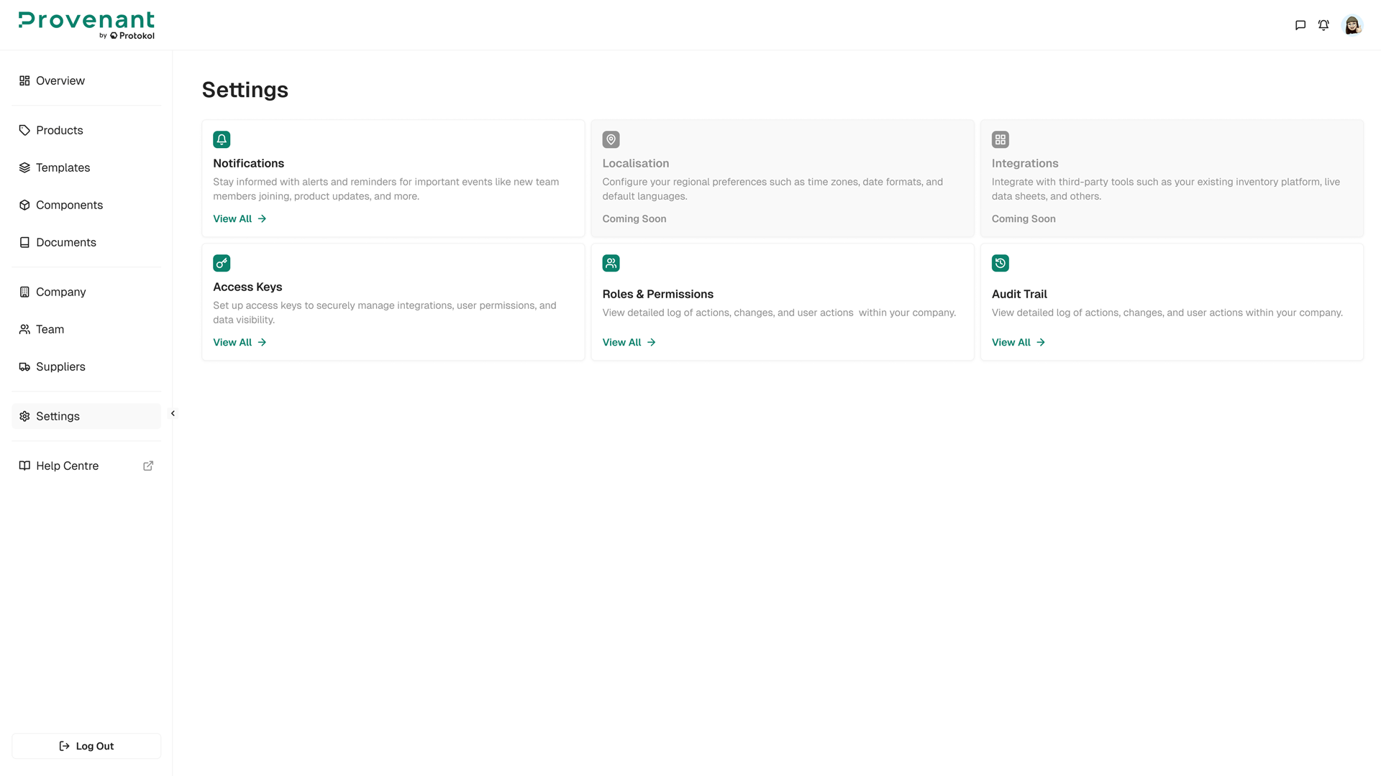Image resolution: width=1381 pixels, height=776 pixels.
Task: Click the green Notifications bell card icon
Action: pyautogui.click(x=222, y=139)
